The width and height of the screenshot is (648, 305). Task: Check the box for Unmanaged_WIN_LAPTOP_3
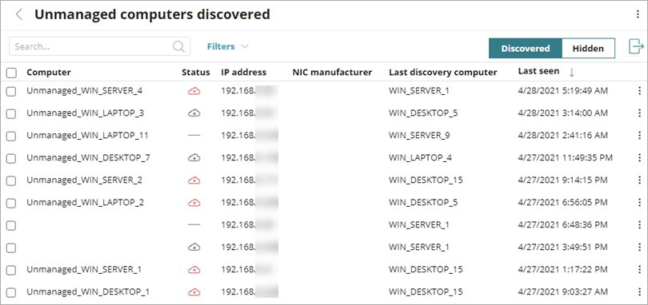click(11, 113)
